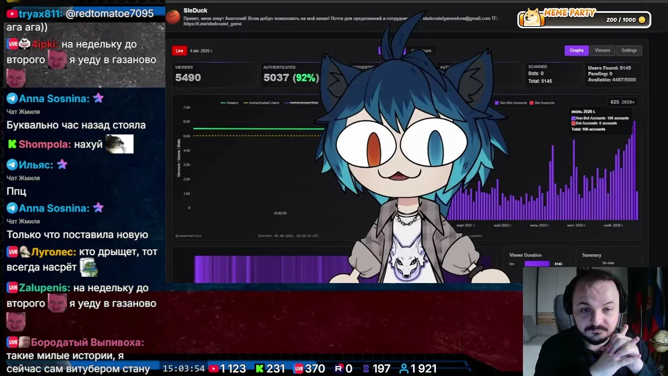The image size is (668, 376).
Task: Click the red Live badge
Action: coord(180,51)
